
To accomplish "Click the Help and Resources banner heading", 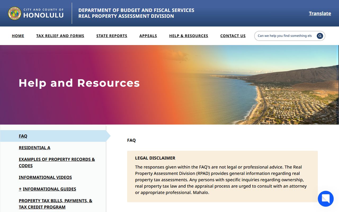I will click(x=79, y=83).
